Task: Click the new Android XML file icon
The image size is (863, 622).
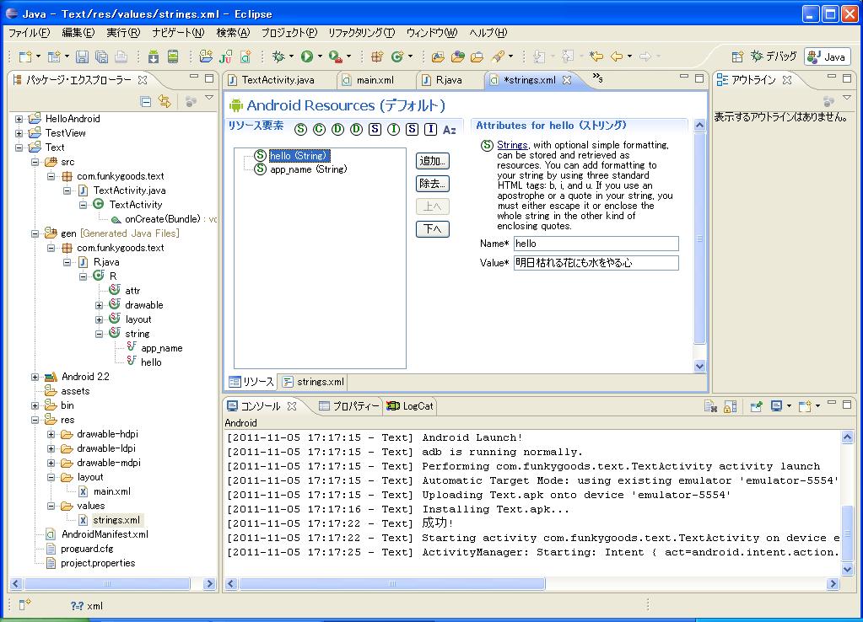Action: (245, 56)
